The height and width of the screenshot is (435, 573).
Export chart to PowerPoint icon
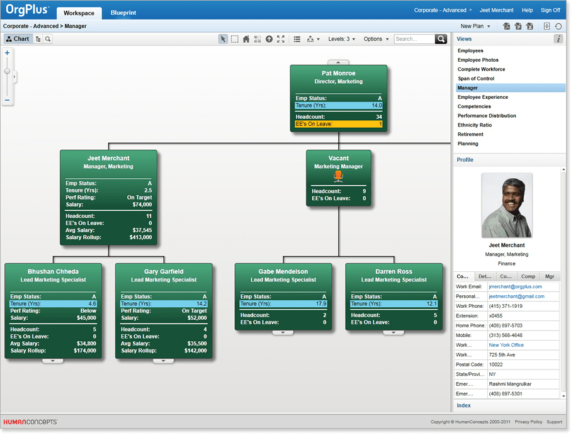518,26
